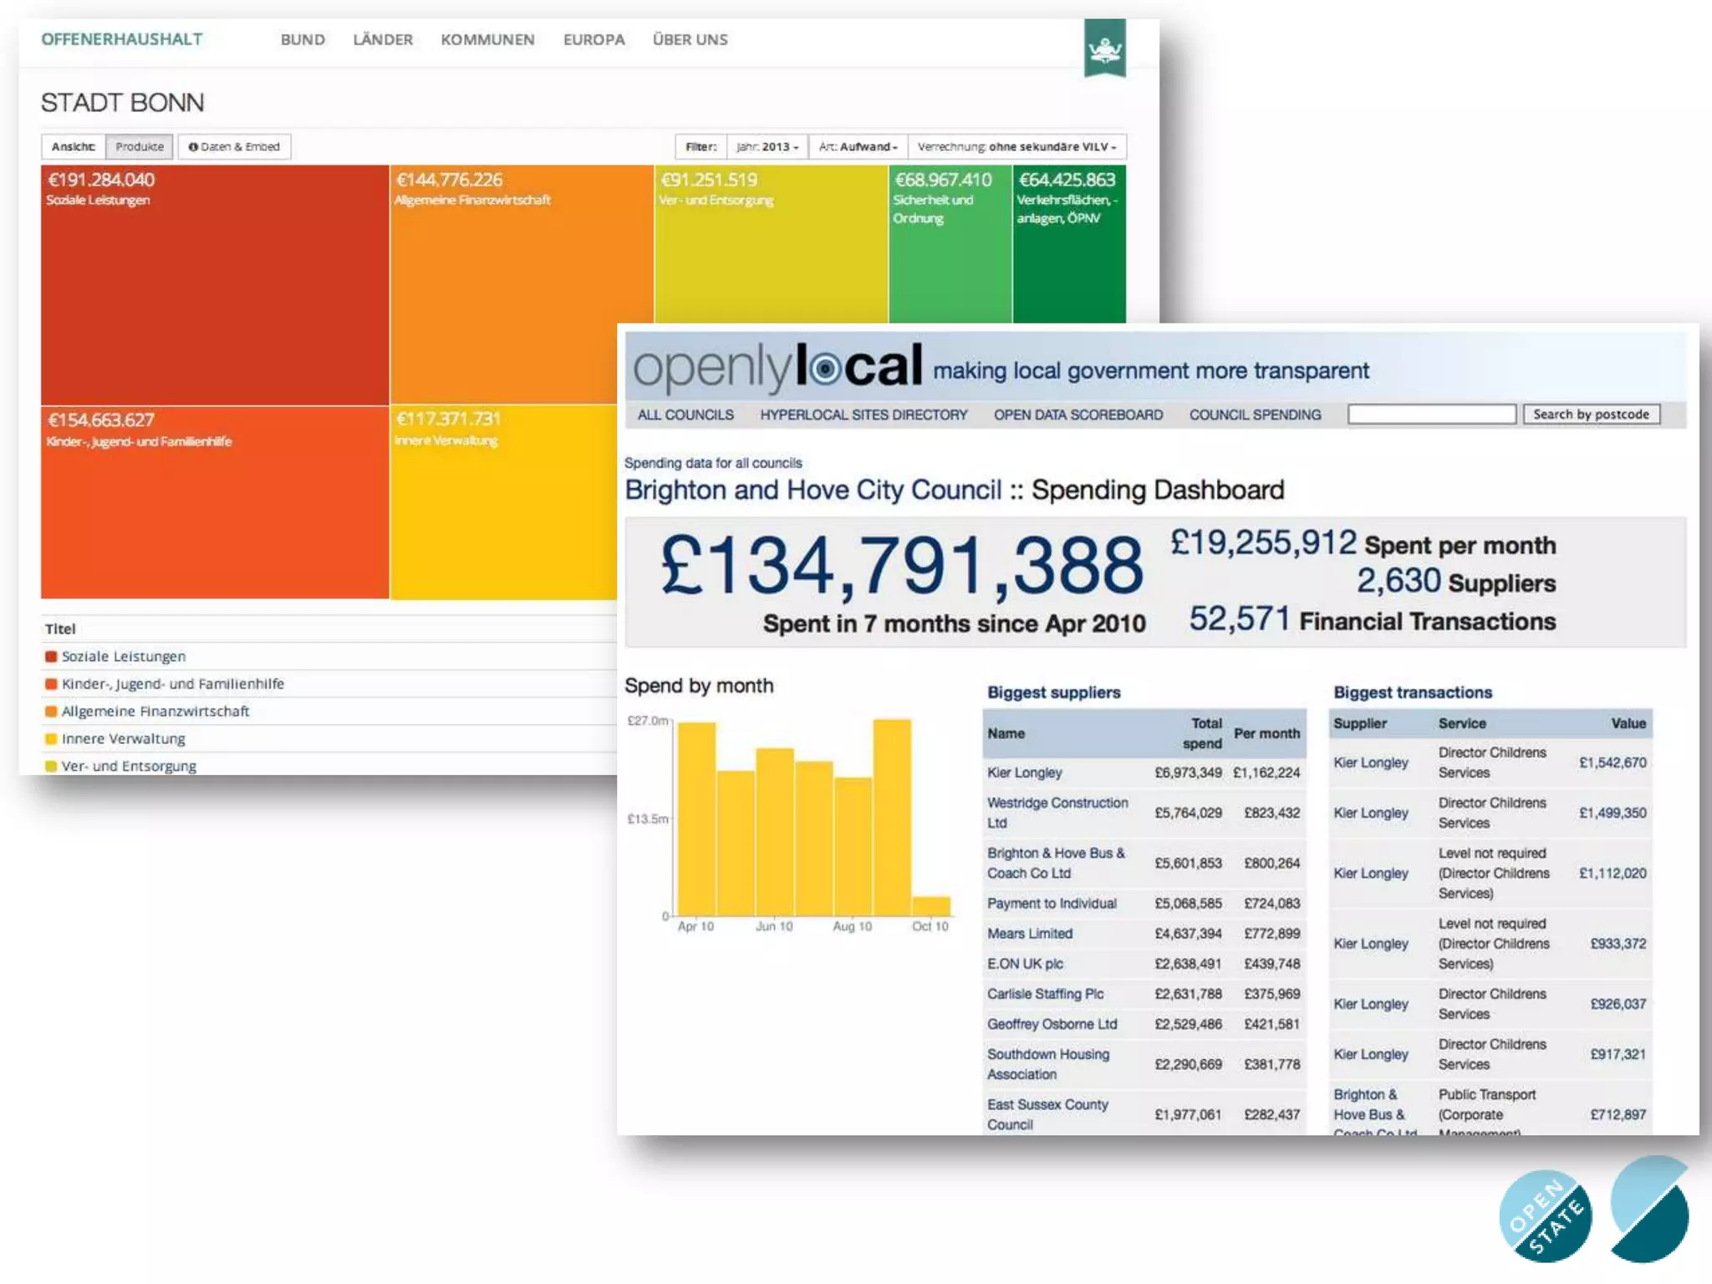Go to Council Spending page
The height and width of the screenshot is (1284, 1712).
tap(1255, 415)
